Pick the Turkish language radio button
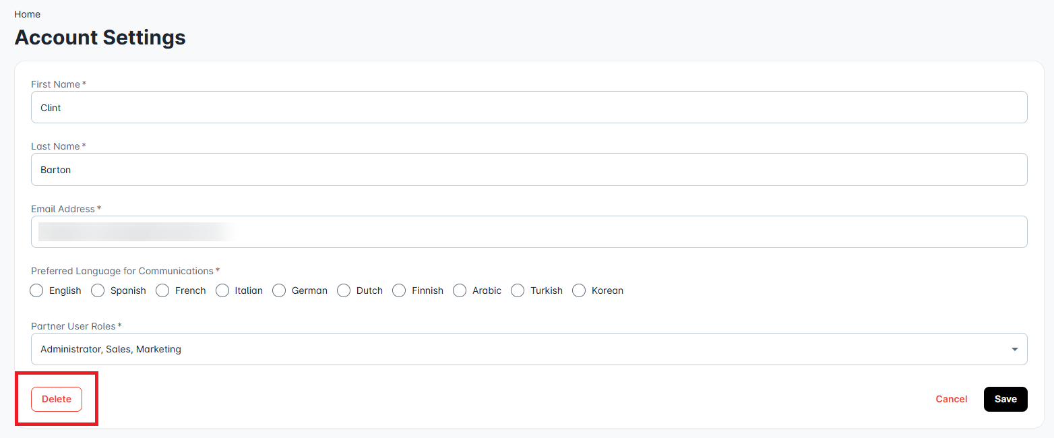 pyautogui.click(x=518, y=290)
